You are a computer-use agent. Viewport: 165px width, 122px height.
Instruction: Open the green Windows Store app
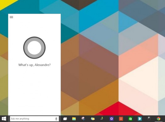point(130,119)
